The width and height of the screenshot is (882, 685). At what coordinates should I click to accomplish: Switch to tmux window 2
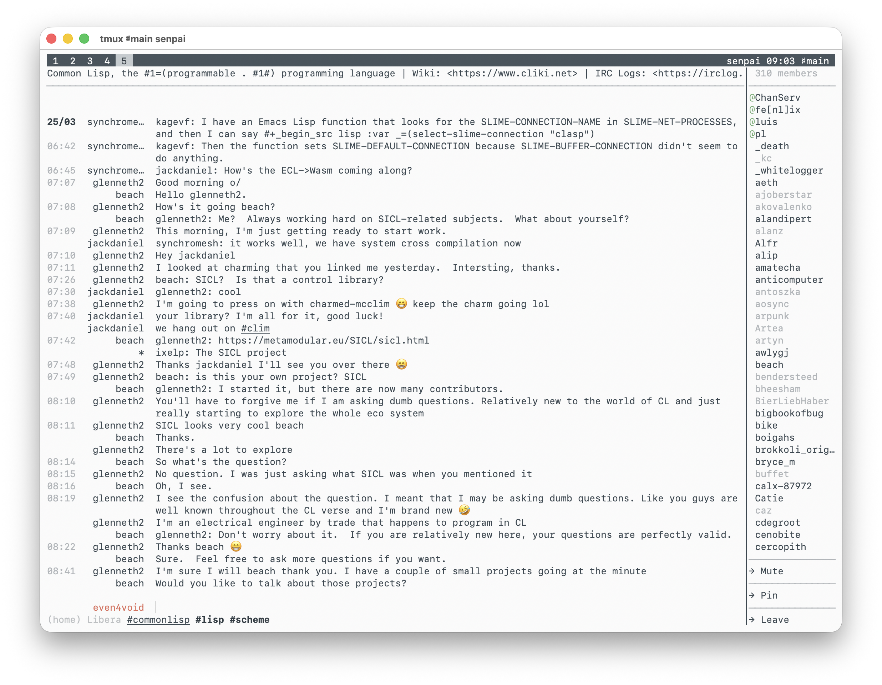(73, 61)
